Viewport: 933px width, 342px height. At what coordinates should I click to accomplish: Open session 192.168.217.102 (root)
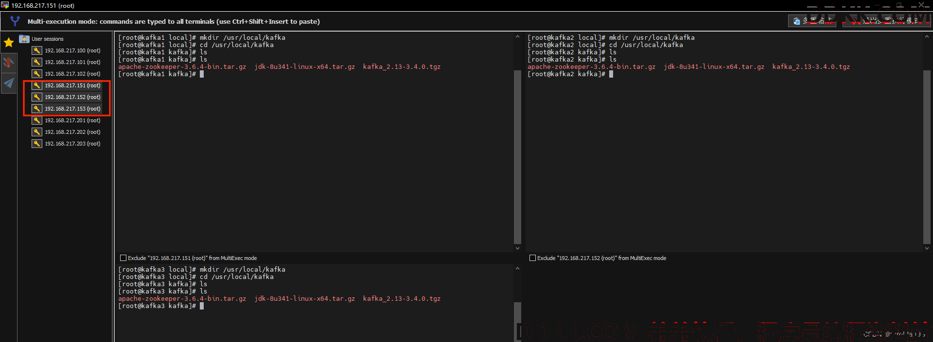pos(72,74)
